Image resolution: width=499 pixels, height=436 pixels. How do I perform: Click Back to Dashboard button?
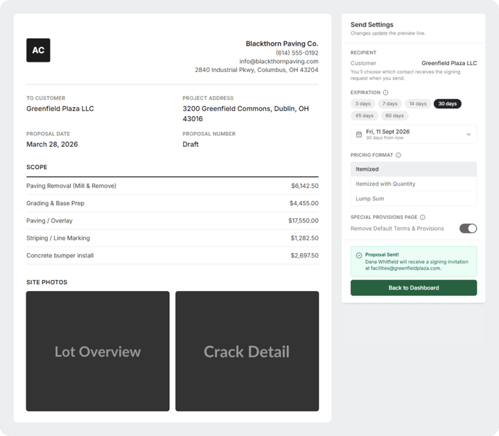413,288
